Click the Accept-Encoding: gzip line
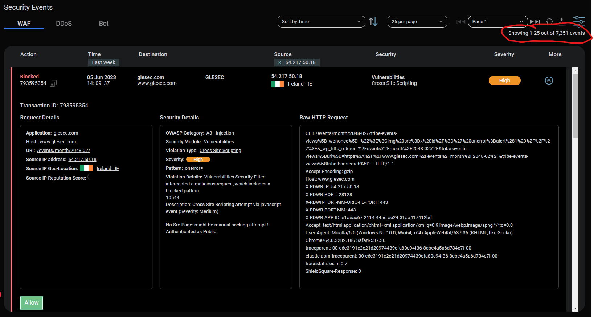 pyautogui.click(x=329, y=172)
